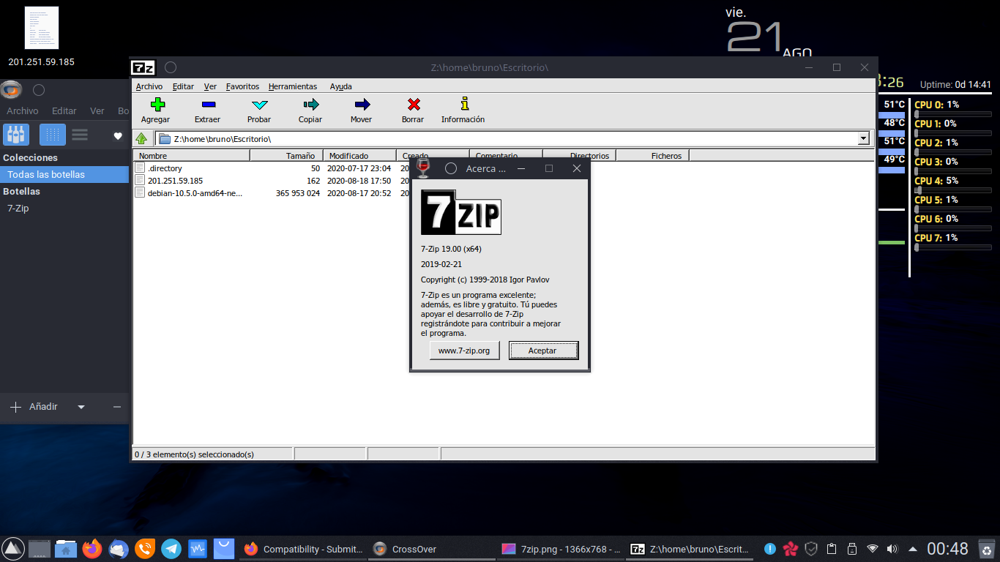This screenshot has width=1000, height=562.
Task: Switch CrossOver to list view icon
Action: [80, 135]
